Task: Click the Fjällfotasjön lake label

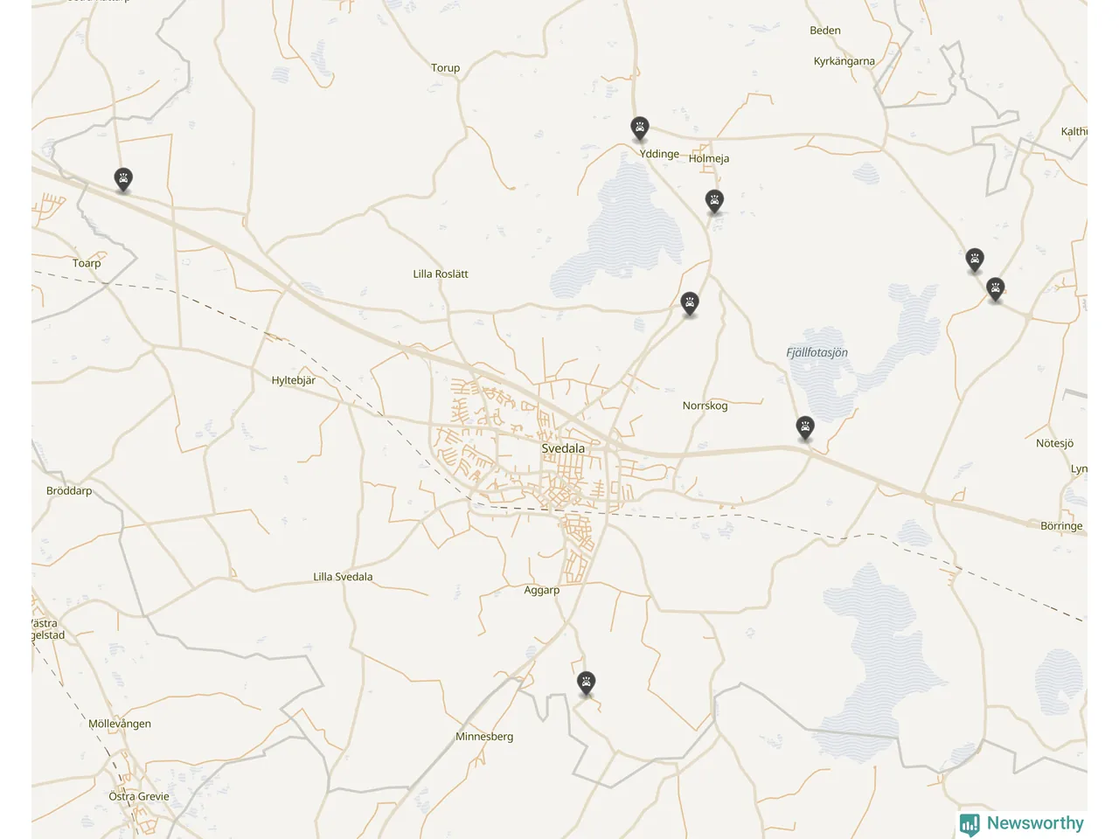Action: tap(817, 353)
